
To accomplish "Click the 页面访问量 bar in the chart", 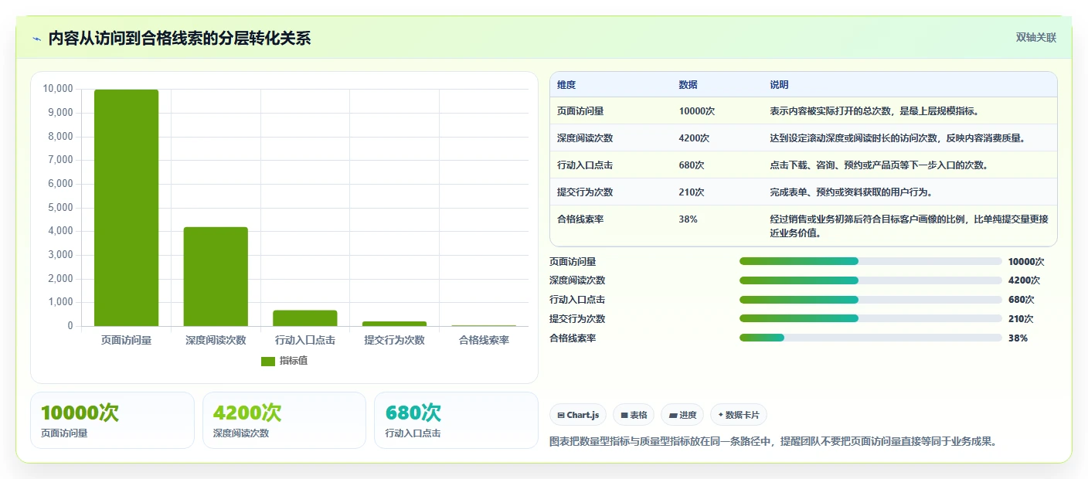I will (126, 208).
